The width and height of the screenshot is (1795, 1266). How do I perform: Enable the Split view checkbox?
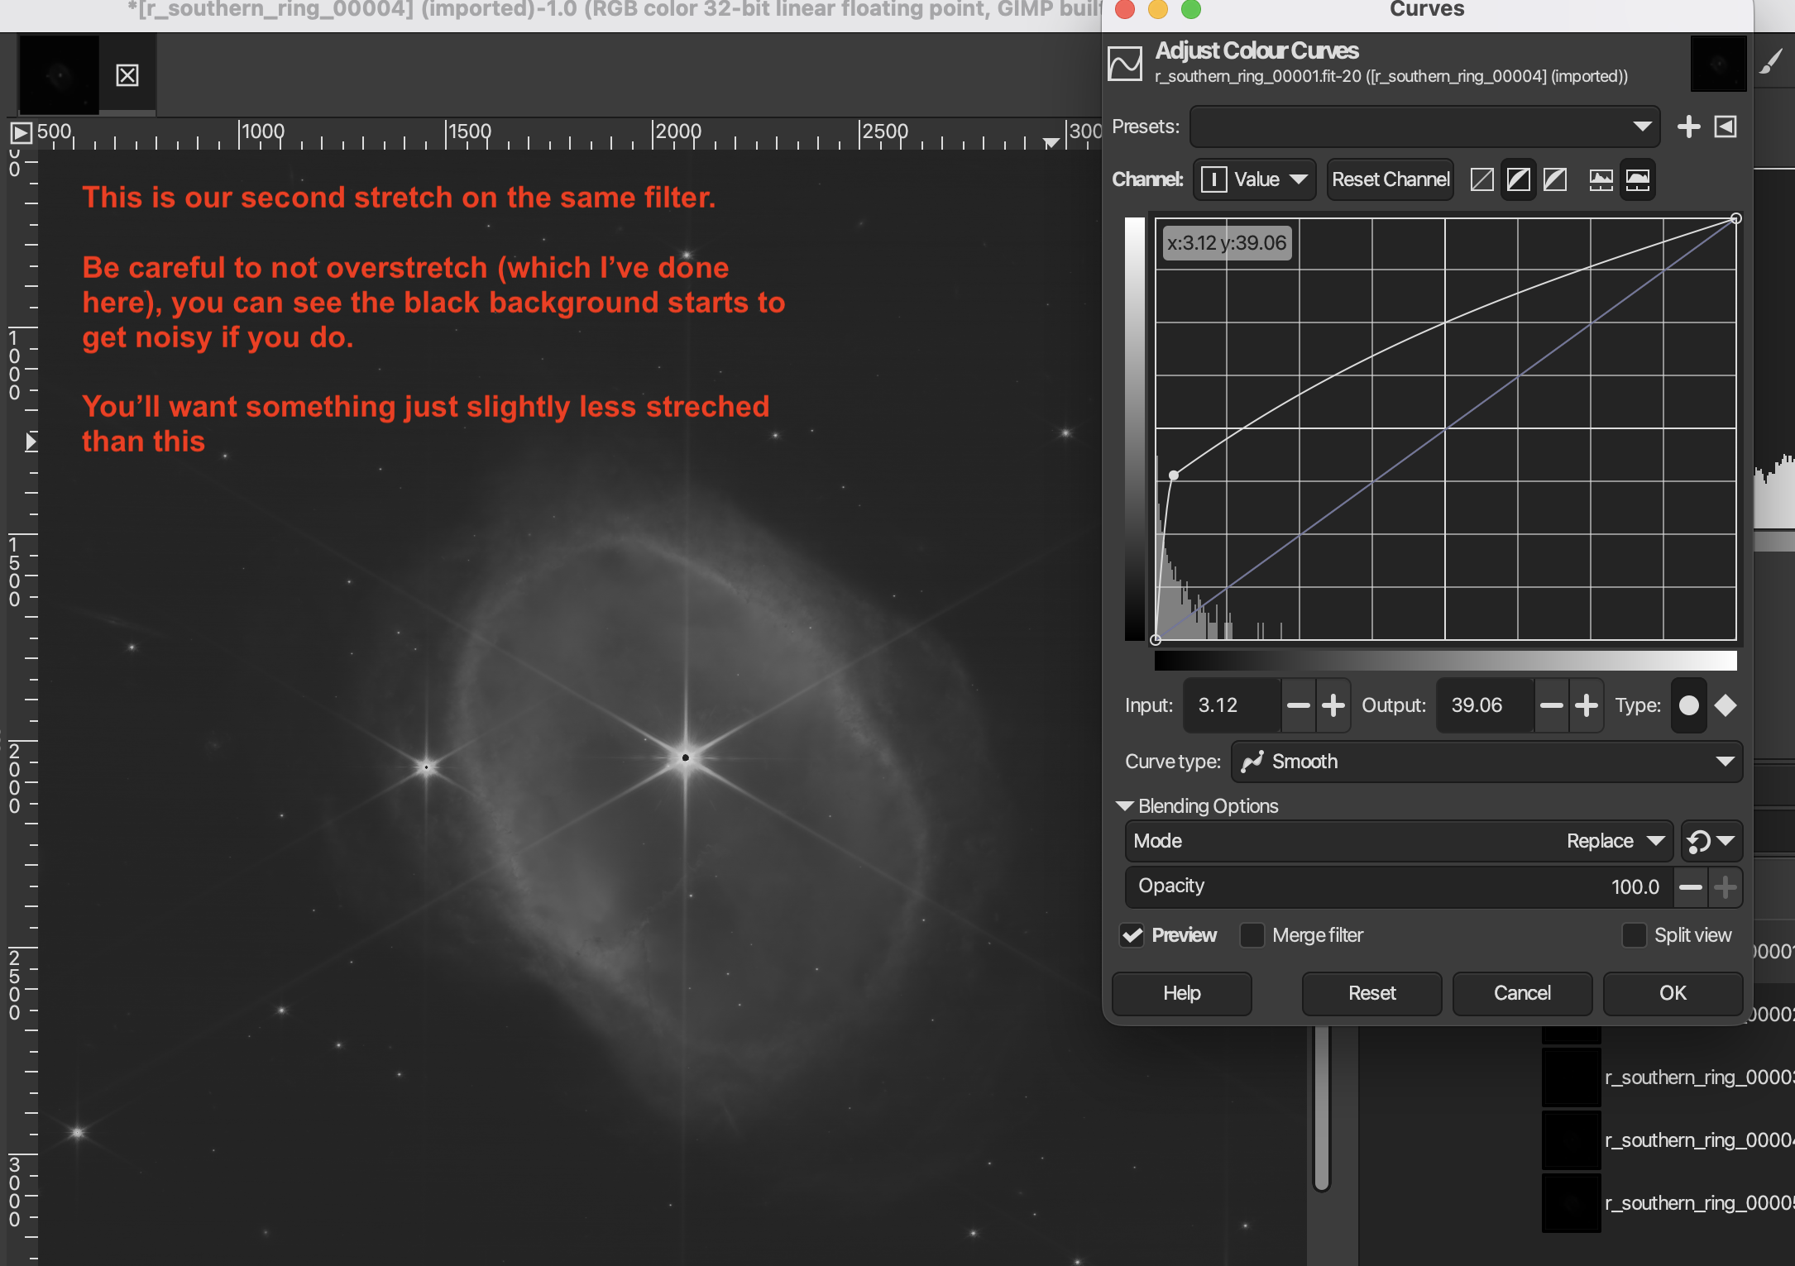(1634, 935)
